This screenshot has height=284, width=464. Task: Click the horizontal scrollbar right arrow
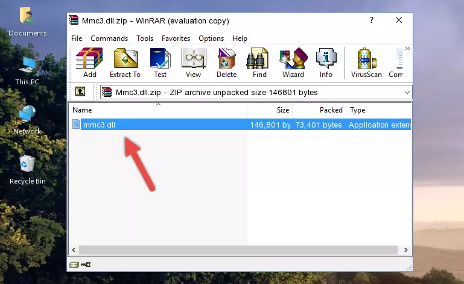(405, 250)
